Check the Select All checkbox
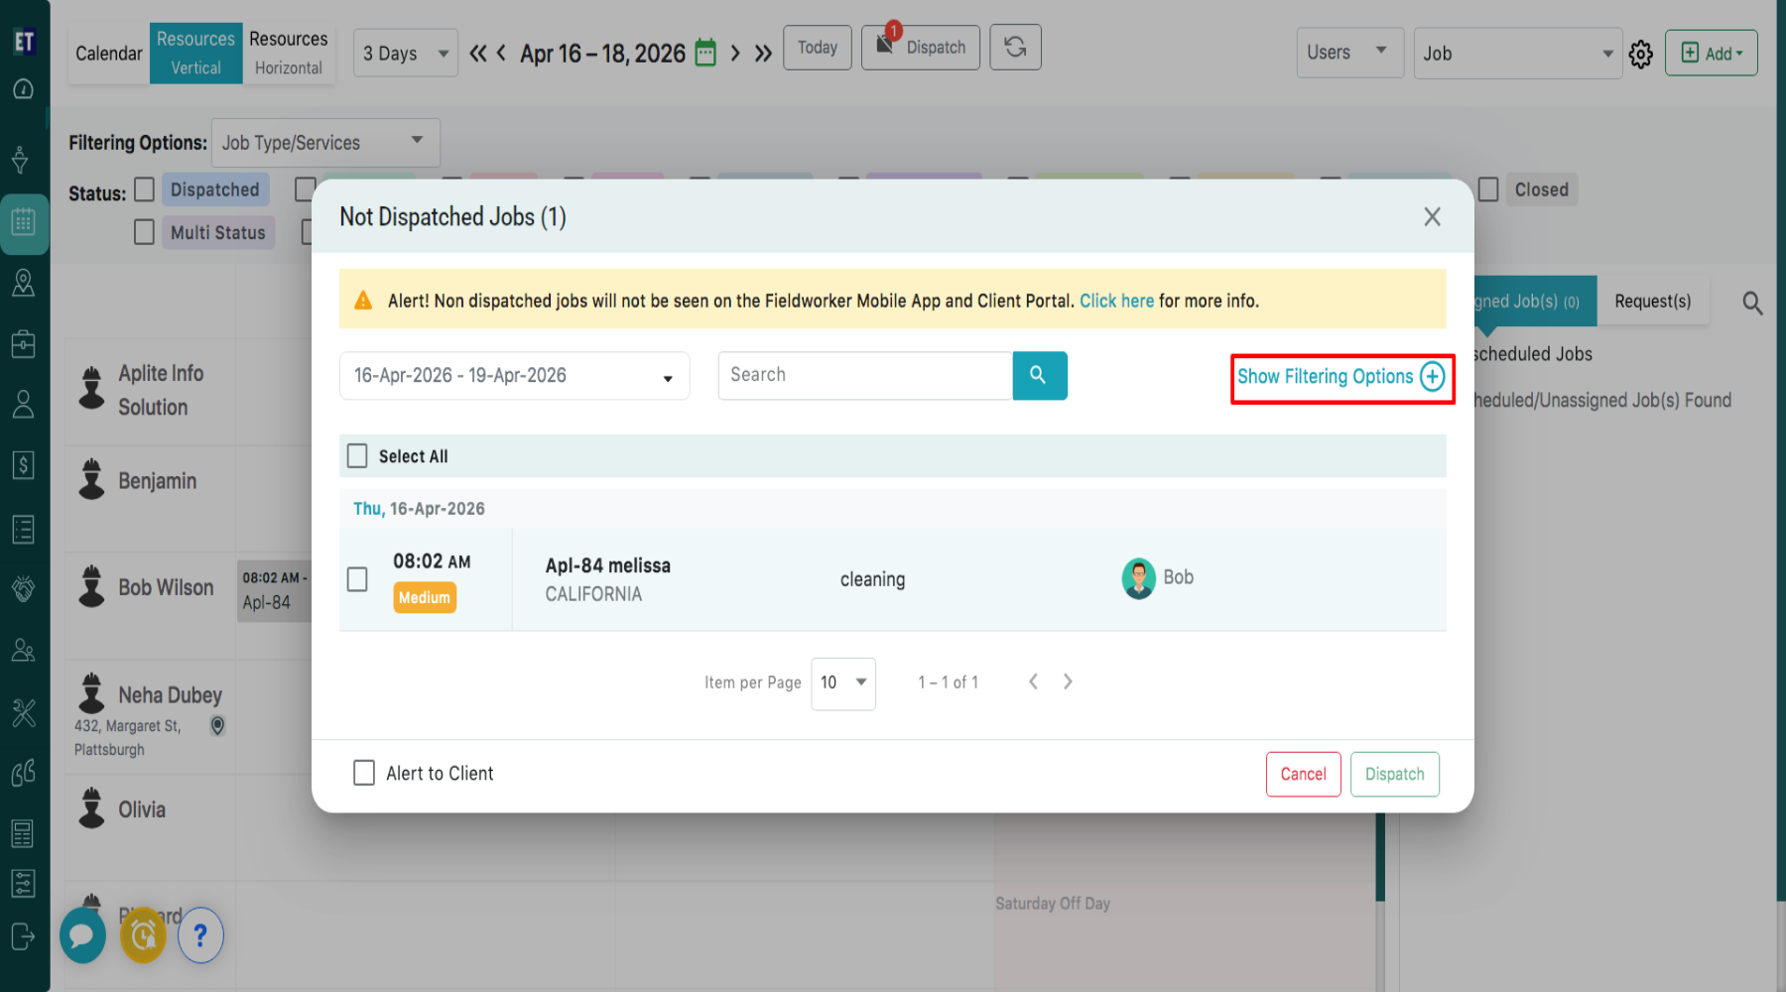1786x992 pixels. pyautogui.click(x=357, y=456)
